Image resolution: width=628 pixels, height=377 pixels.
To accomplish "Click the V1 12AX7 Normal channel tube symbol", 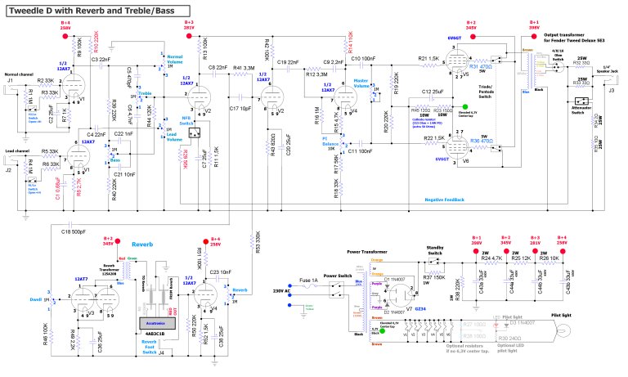I will [x=77, y=91].
